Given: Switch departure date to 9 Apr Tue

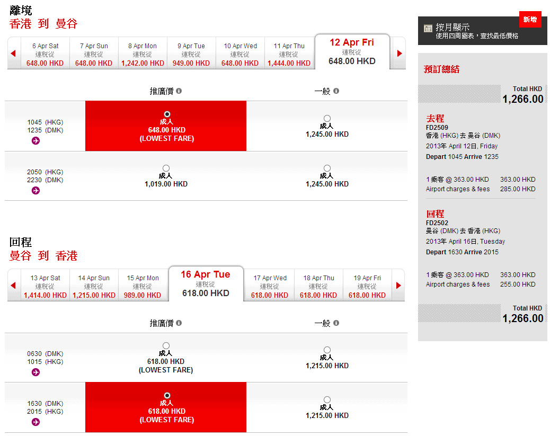Looking at the screenshot, I should 191,55.
